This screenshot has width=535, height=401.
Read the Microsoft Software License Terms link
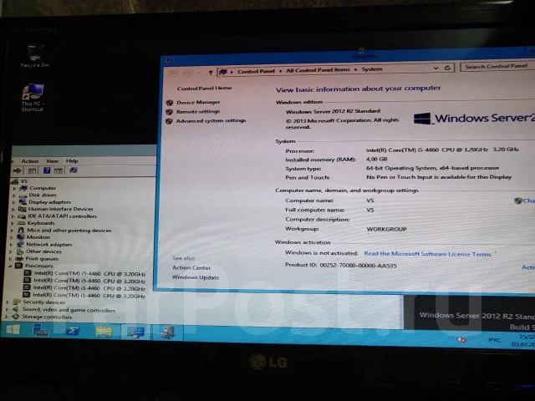(x=427, y=254)
